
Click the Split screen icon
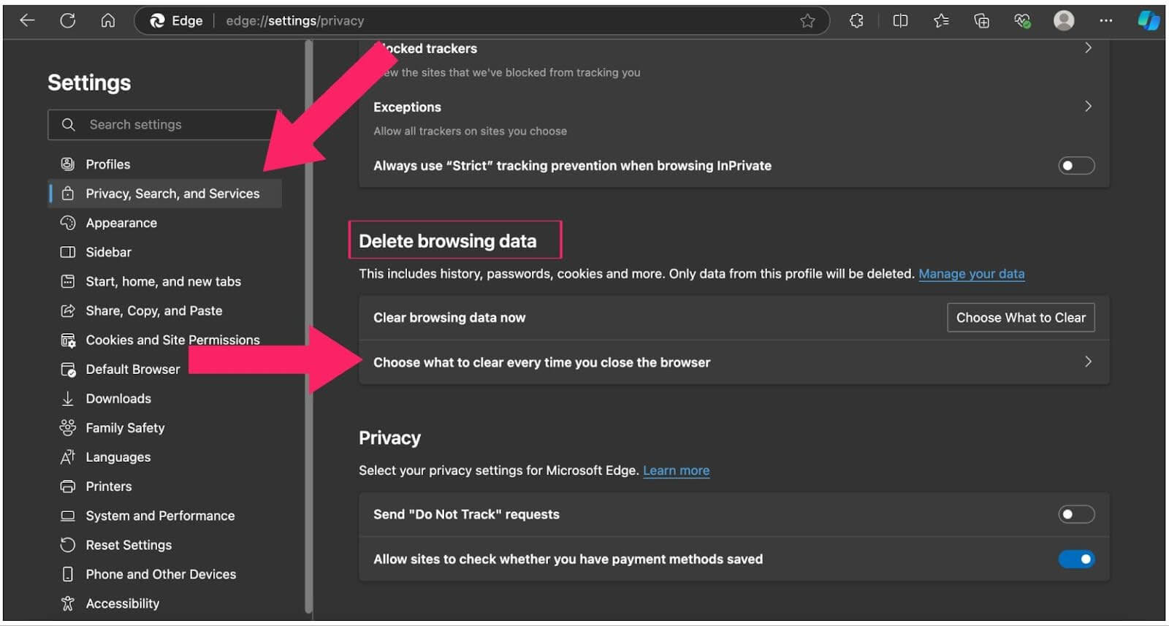tap(900, 20)
